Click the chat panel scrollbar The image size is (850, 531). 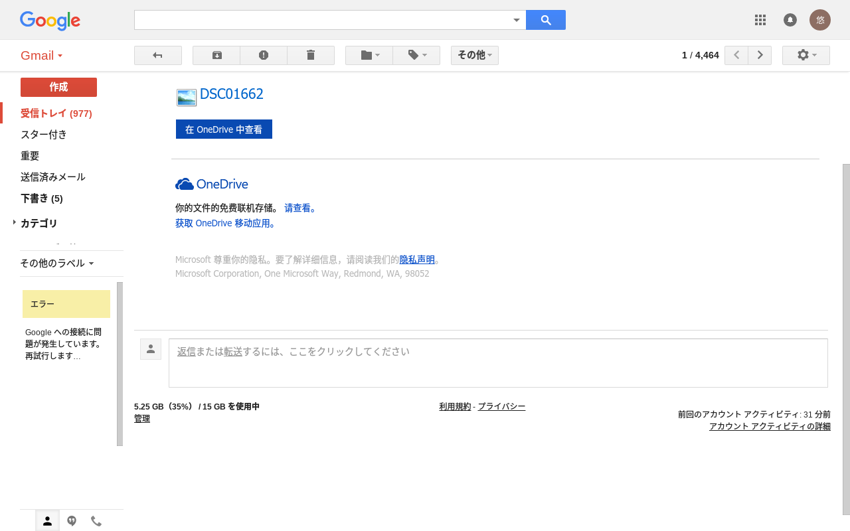[x=120, y=364]
